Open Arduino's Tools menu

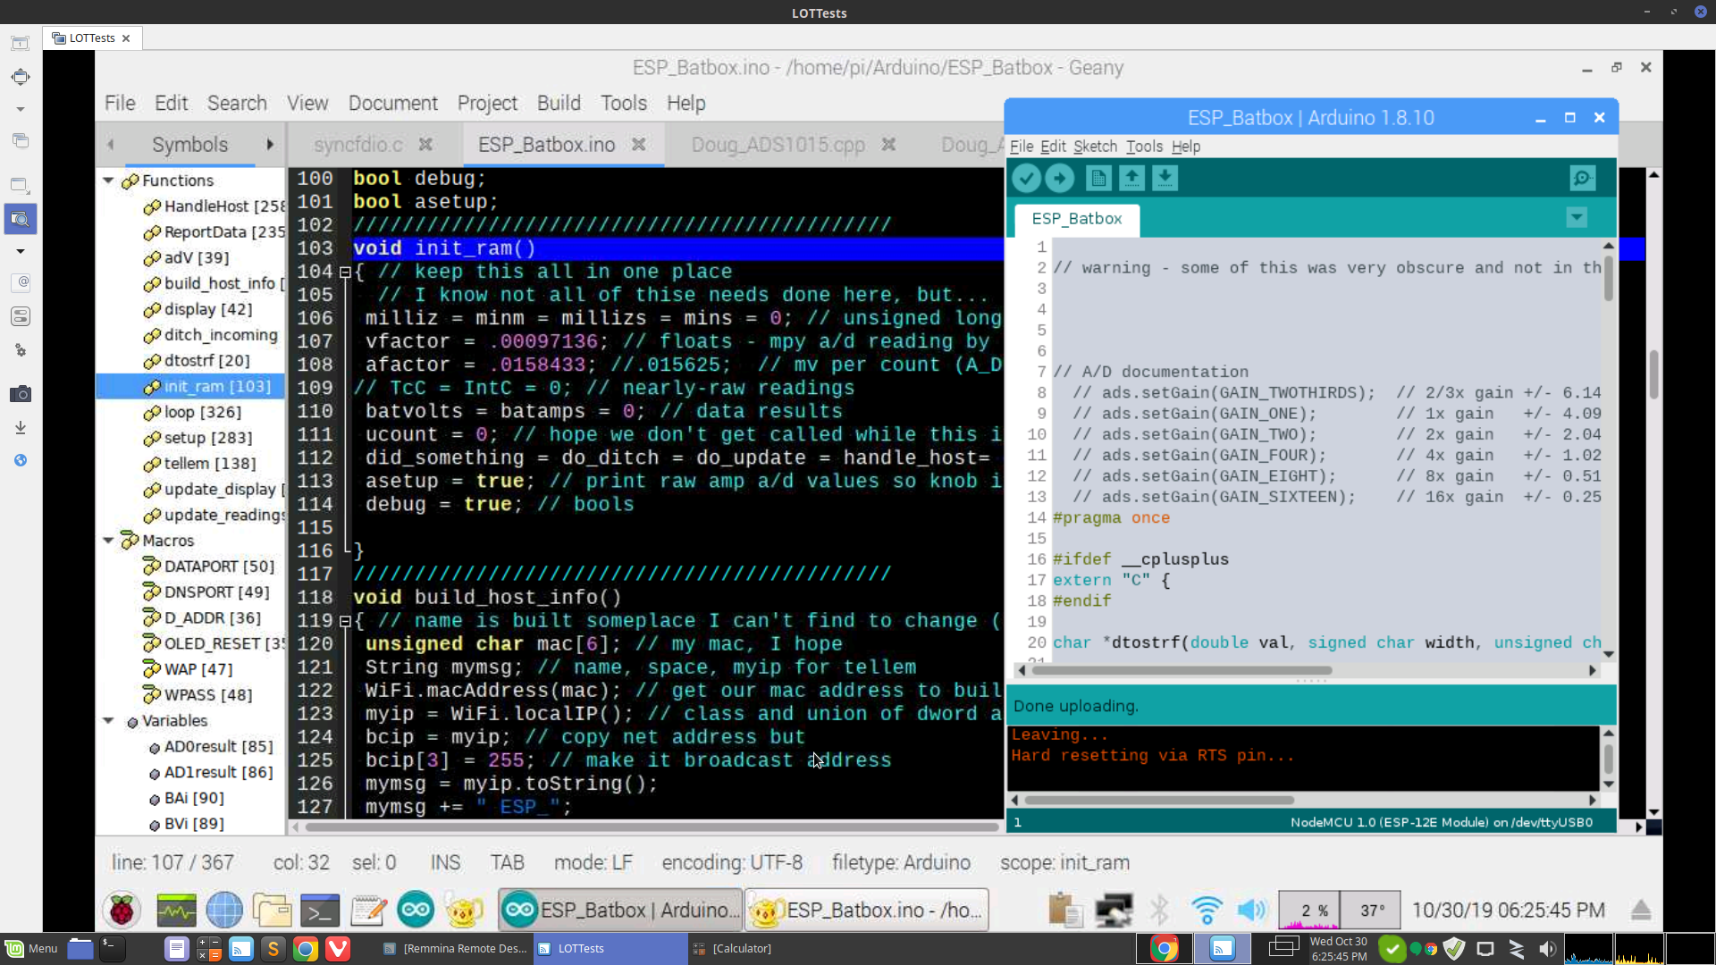click(1144, 147)
